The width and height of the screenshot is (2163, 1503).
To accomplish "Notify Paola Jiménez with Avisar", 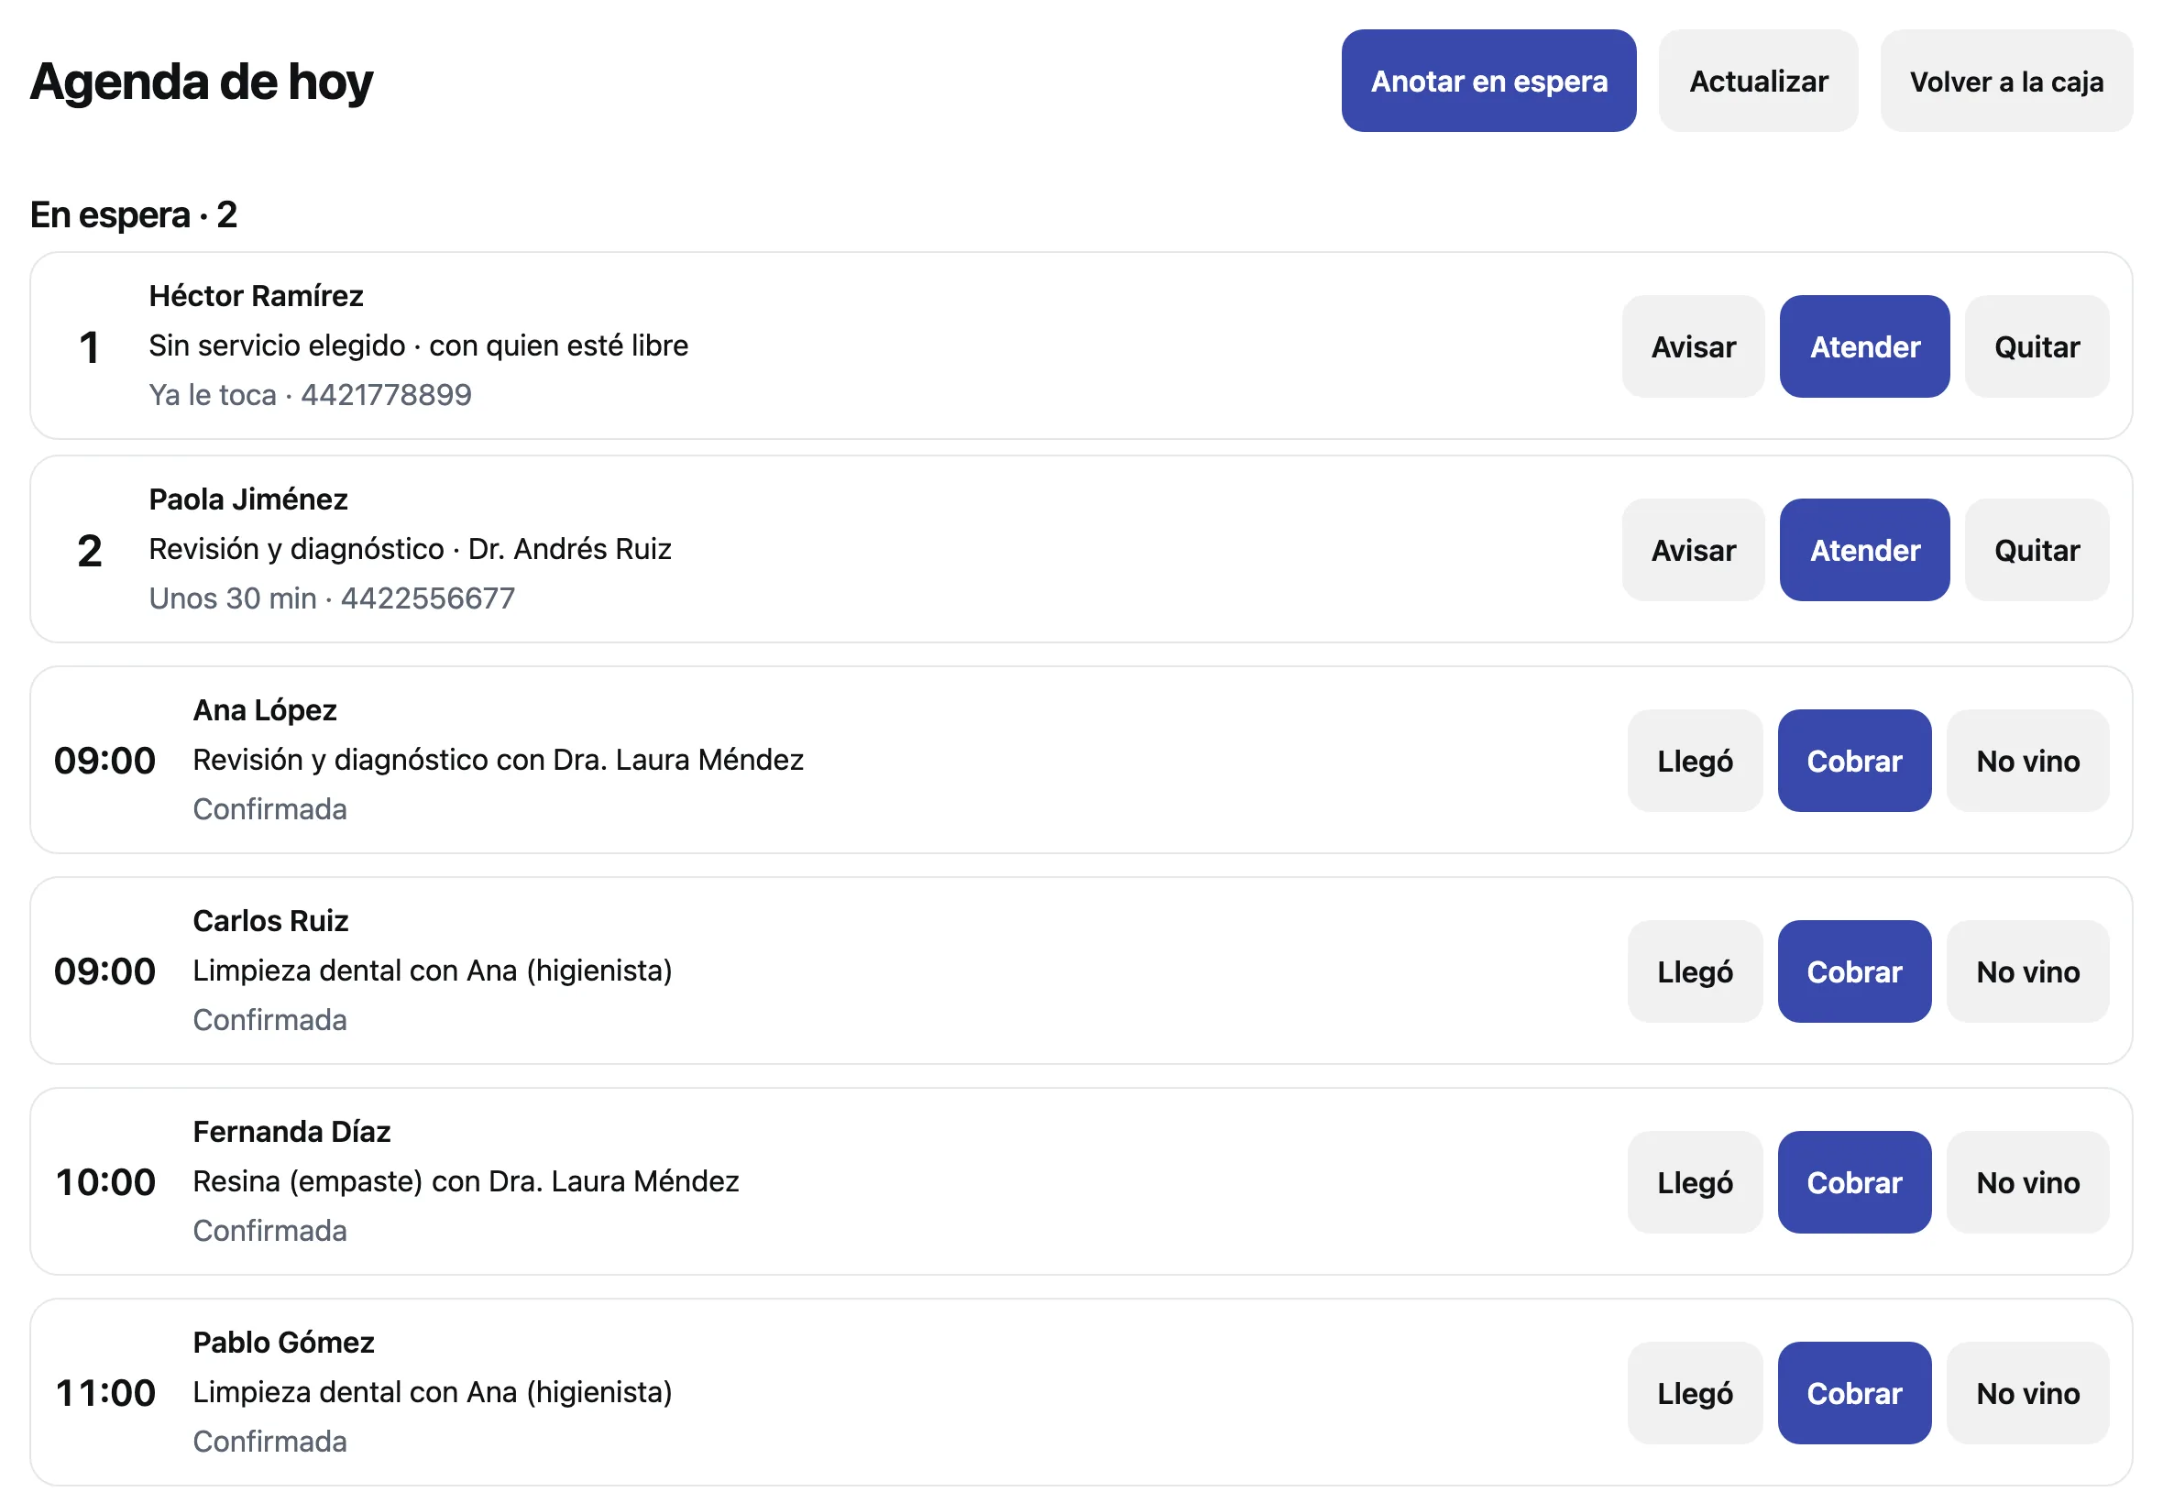I will point(1692,550).
